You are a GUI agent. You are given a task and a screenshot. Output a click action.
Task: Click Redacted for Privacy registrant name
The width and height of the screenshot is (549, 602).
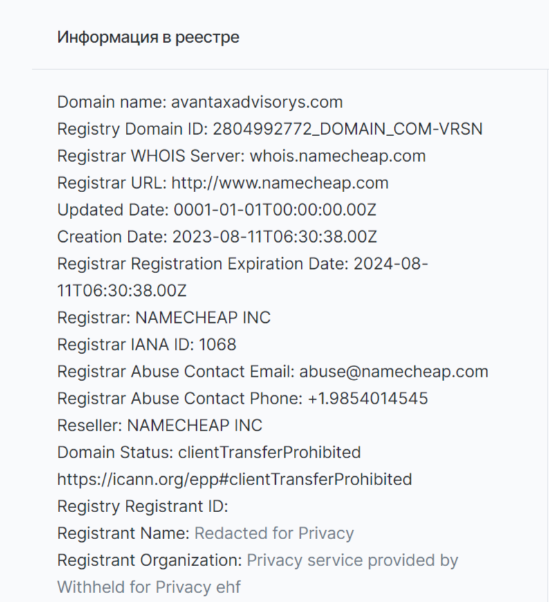pos(274,534)
